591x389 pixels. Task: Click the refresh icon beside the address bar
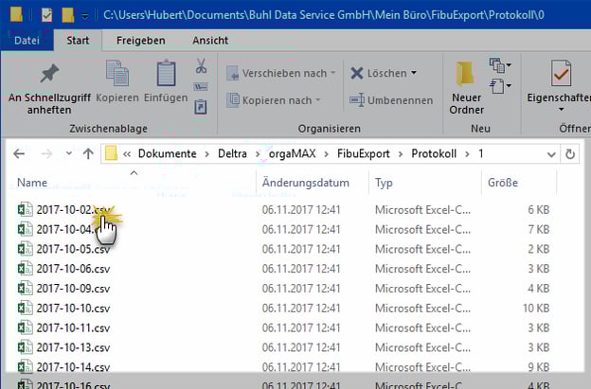(x=569, y=153)
